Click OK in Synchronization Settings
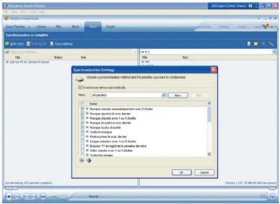Viewport: 280px width, 204px height. [x=182, y=172]
